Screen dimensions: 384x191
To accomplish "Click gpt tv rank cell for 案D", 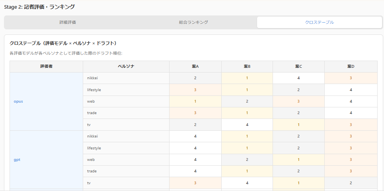I will [351, 183].
